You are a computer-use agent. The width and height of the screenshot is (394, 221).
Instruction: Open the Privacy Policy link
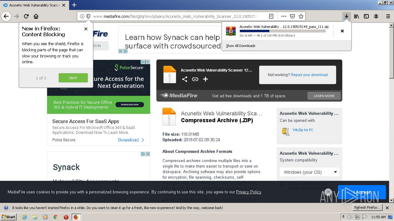pyautogui.click(x=248, y=192)
